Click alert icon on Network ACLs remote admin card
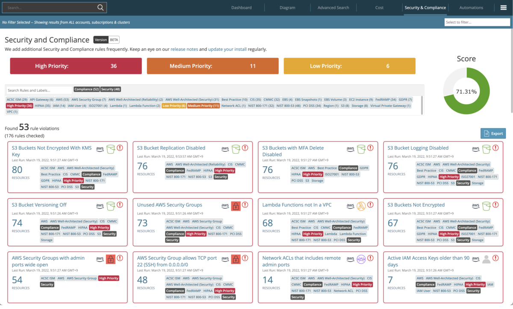The height and width of the screenshot is (309, 513). (370, 258)
